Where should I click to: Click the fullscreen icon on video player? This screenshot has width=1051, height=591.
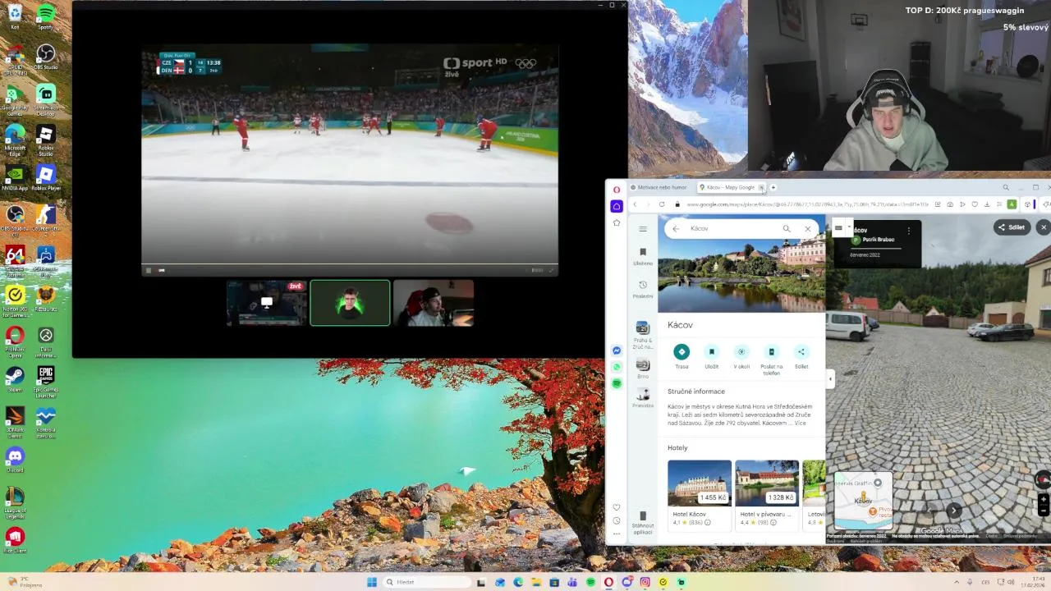pyautogui.click(x=551, y=270)
